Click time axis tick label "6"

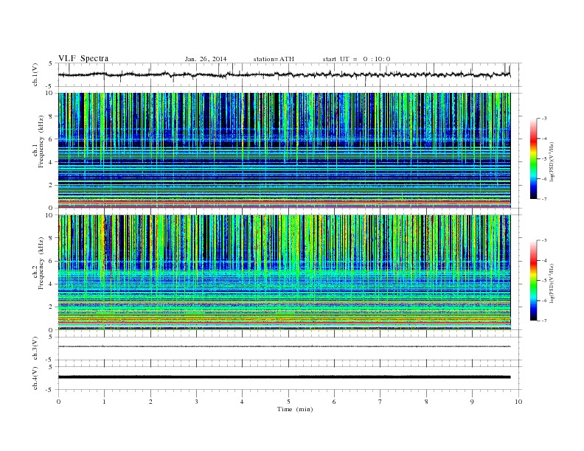[334, 402]
